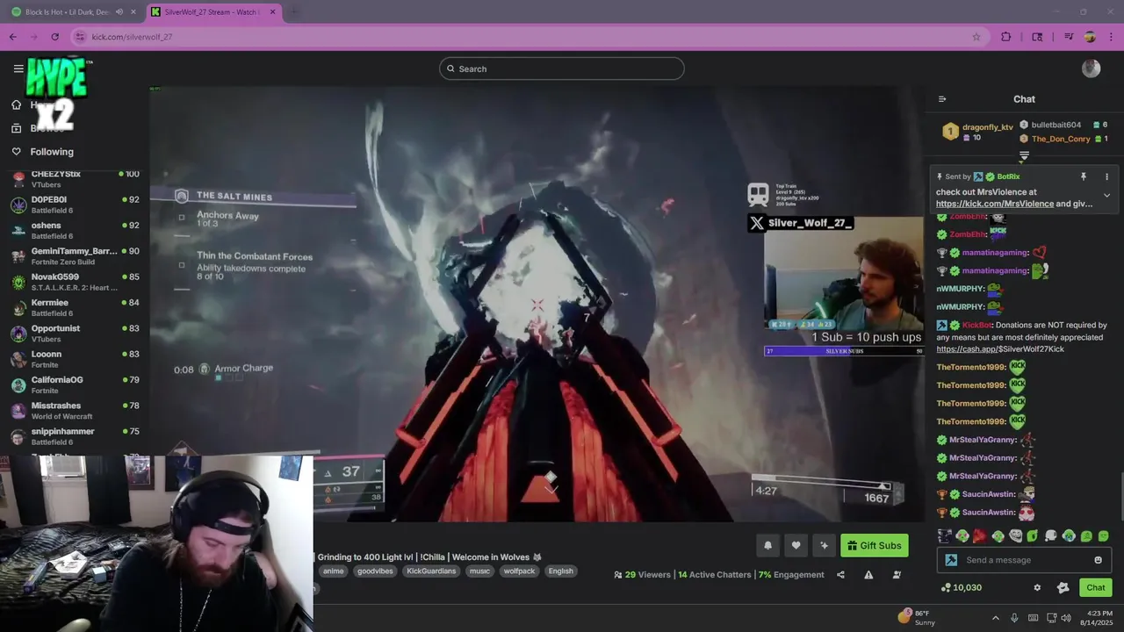The width and height of the screenshot is (1124, 632).
Task: Show hidden system tray icons chevron
Action: [x=996, y=618]
